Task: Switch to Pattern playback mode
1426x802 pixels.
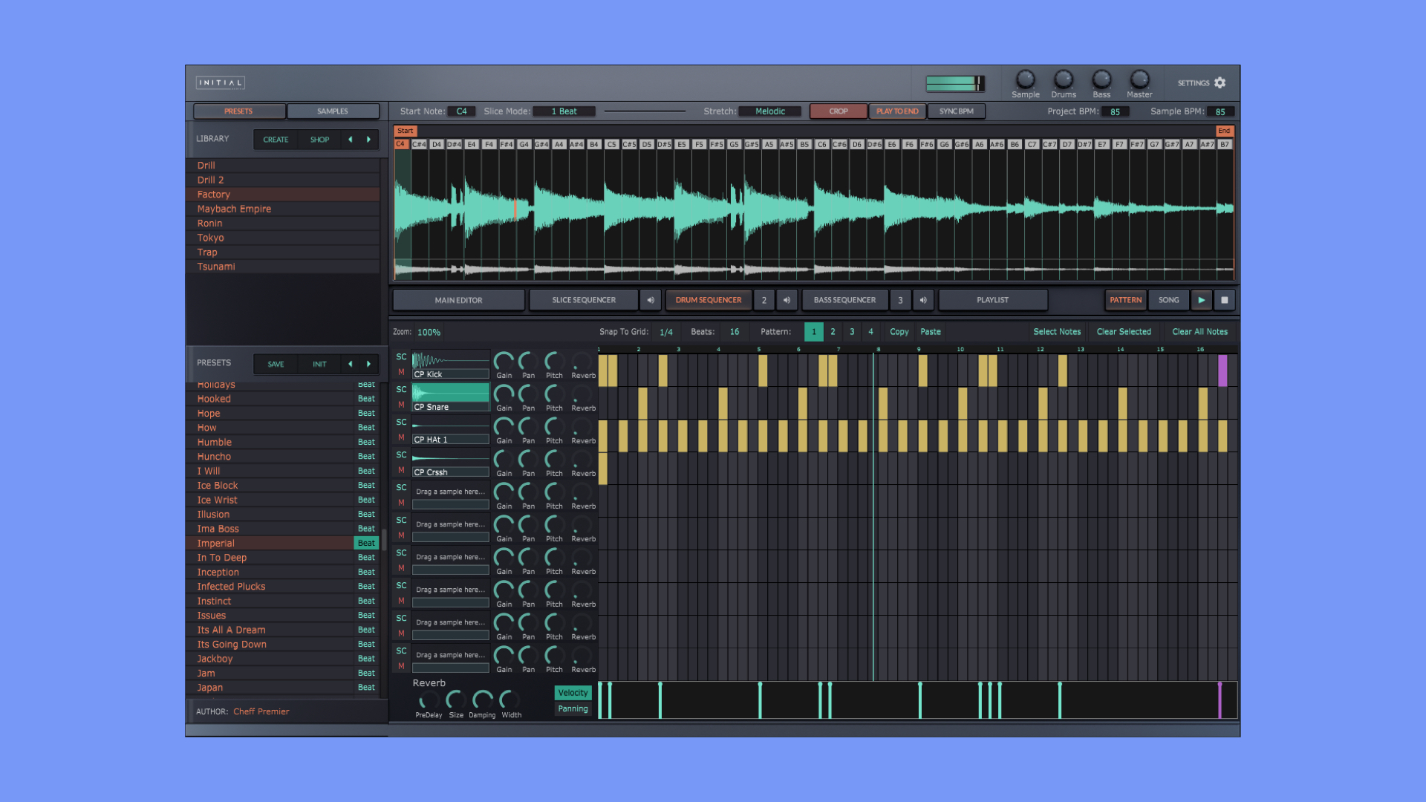Action: tap(1125, 300)
